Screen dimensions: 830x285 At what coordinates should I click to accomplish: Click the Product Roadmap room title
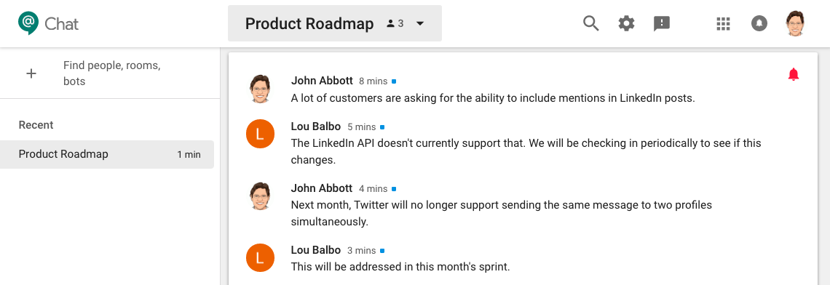click(x=309, y=23)
